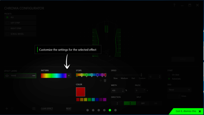
Task: Select the magenta stop marker on gradient
Action: coord(102,75)
